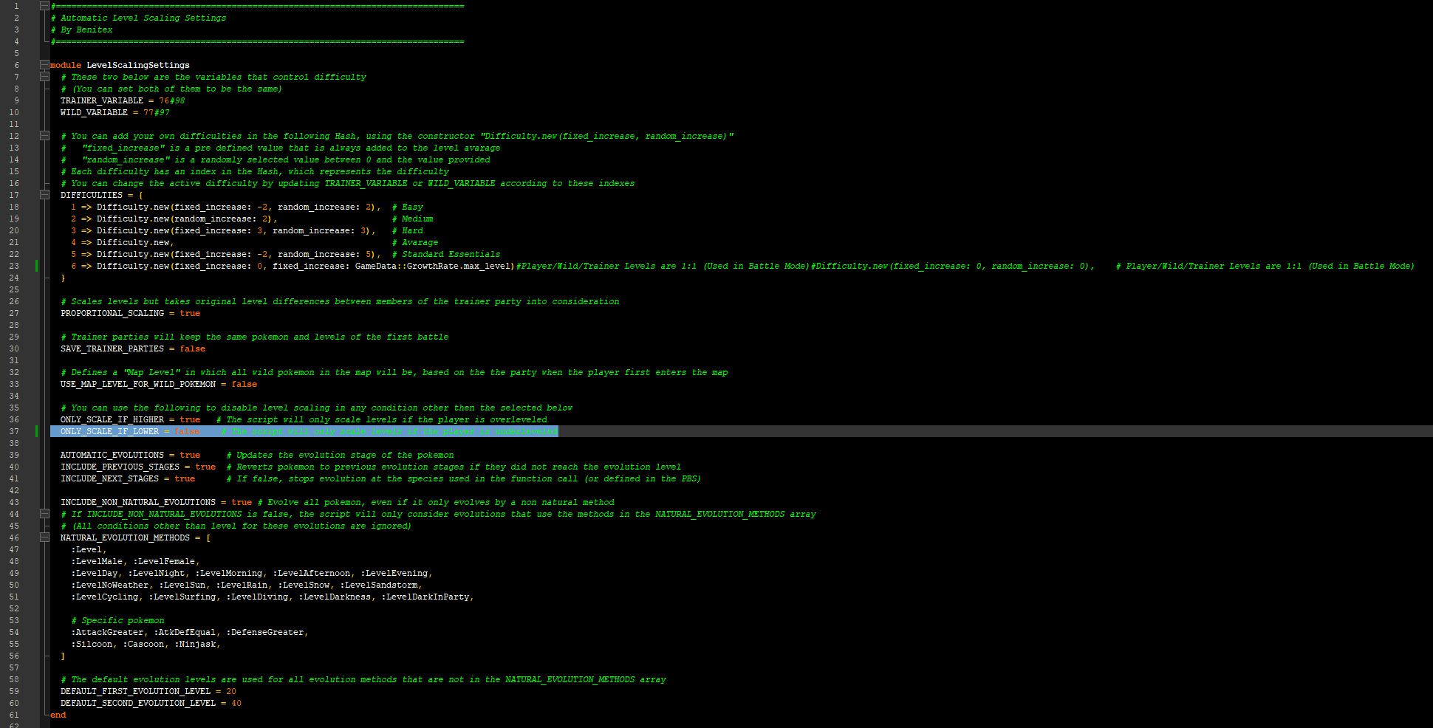
Task: Collapse the fold marker at line 44 comment
Action: [x=44, y=514]
